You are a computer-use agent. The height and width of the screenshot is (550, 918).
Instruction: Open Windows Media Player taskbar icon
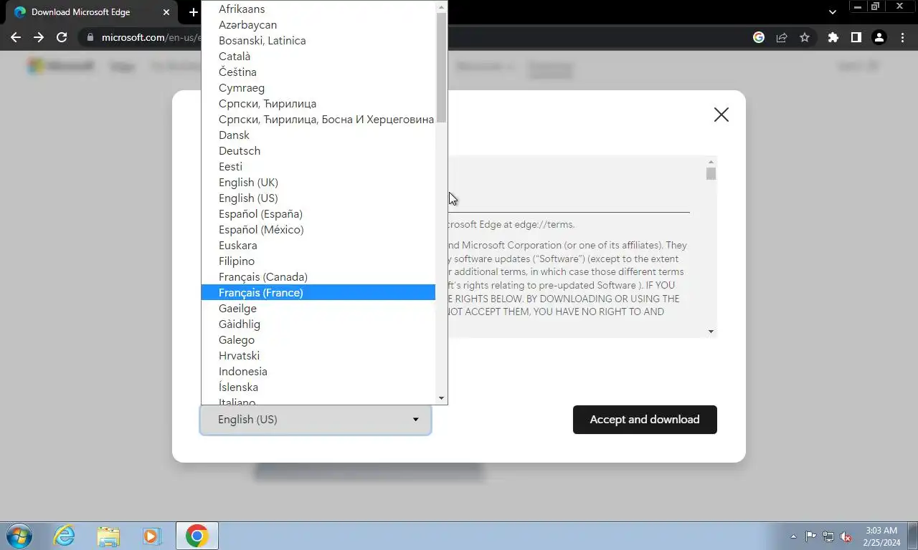152,536
